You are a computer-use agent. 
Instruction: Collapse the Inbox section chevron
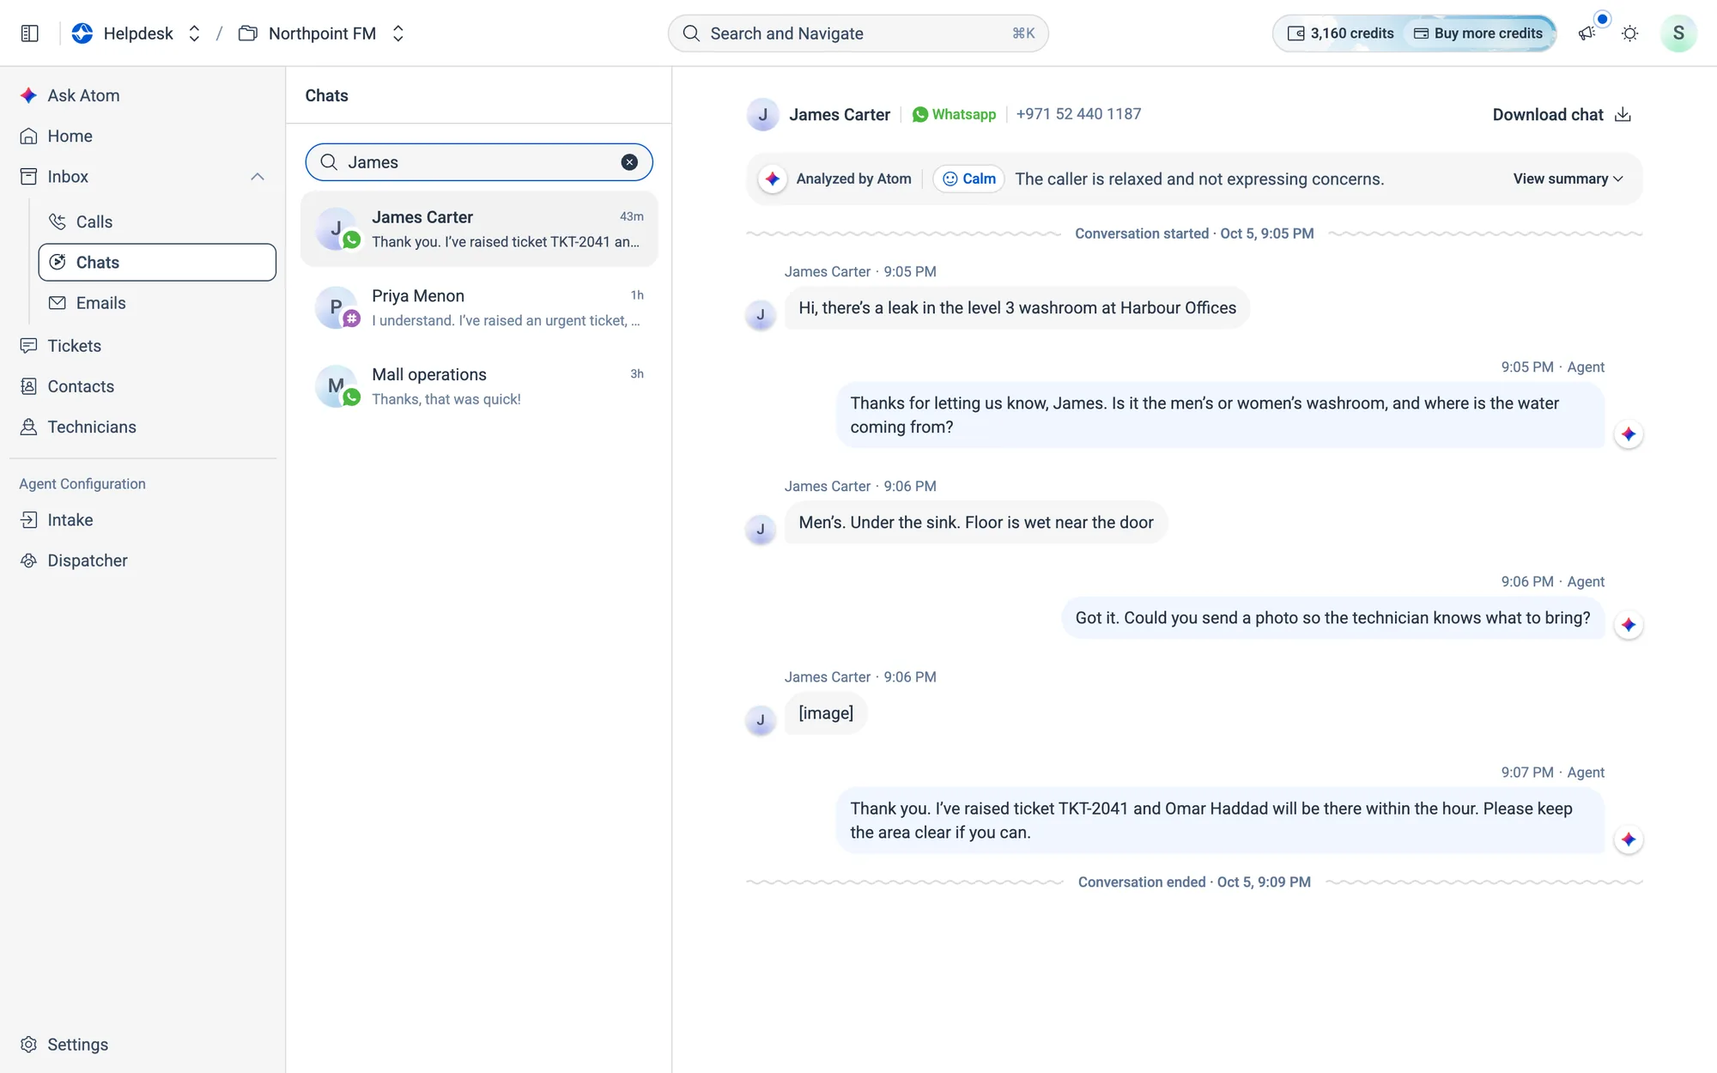tap(257, 177)
